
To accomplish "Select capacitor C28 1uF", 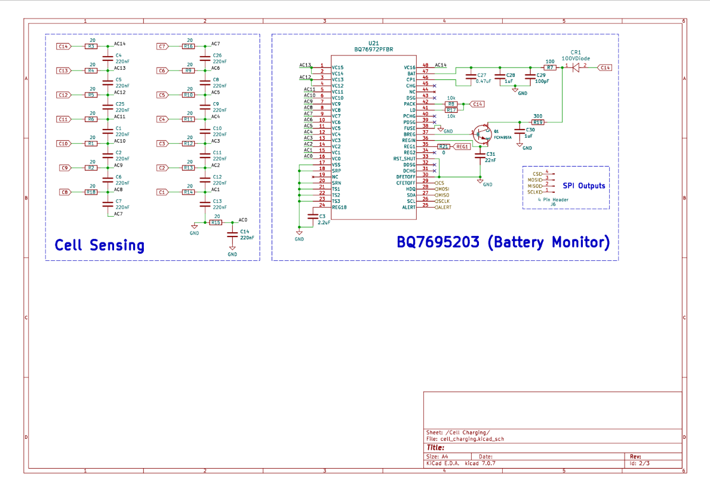I will point(500,77).
